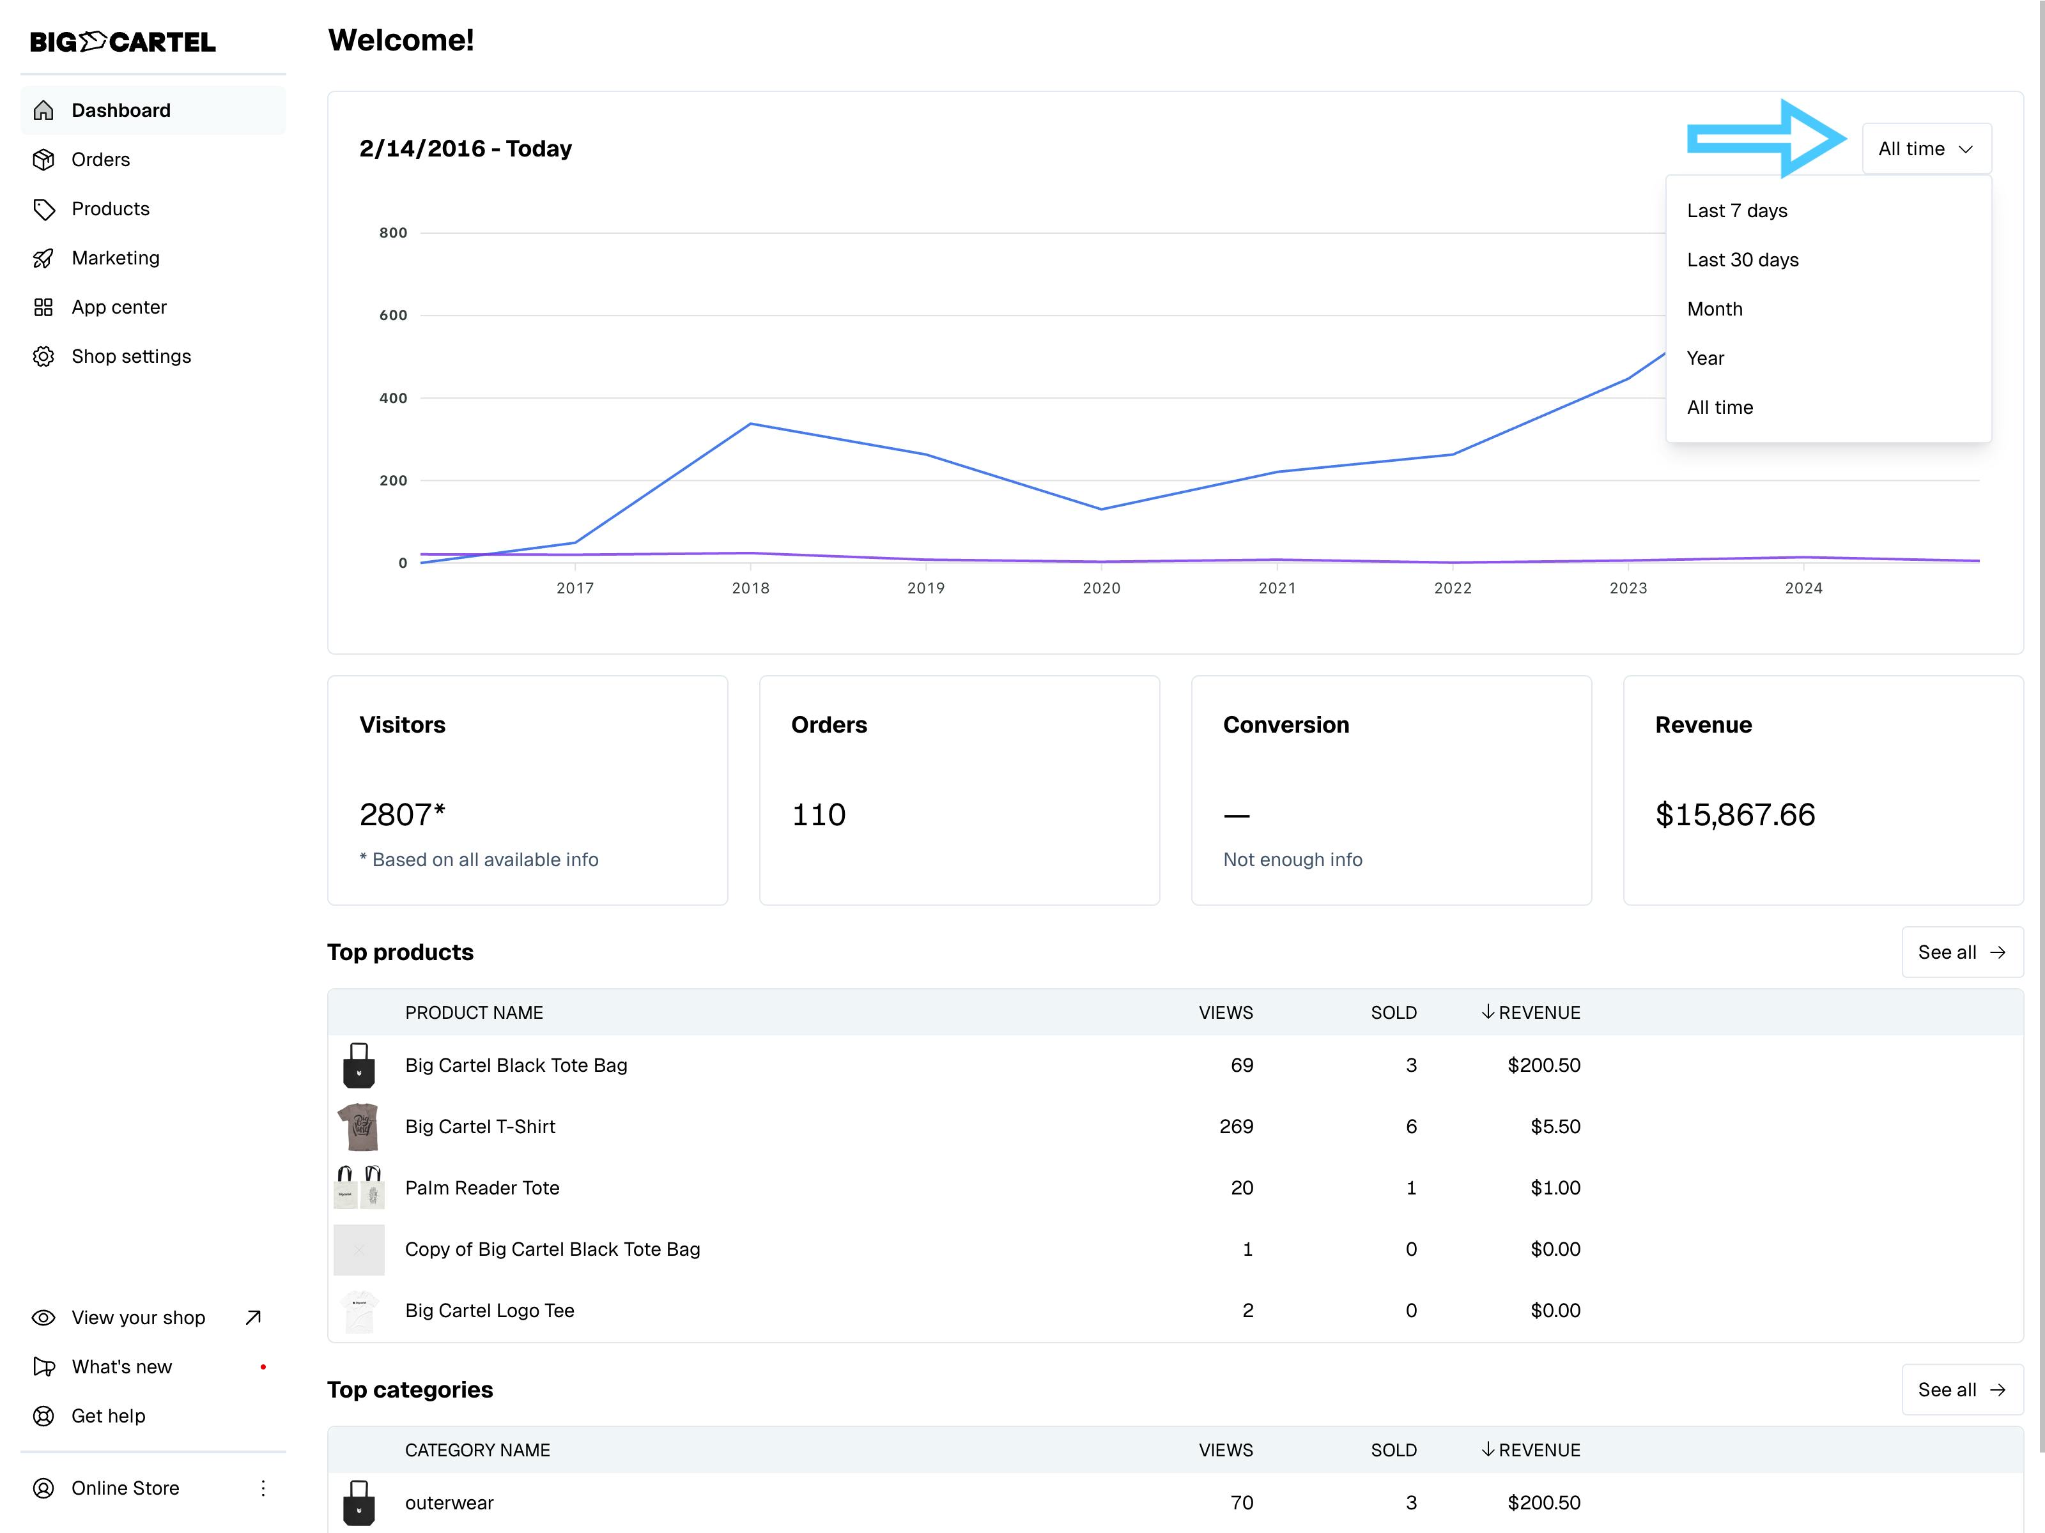Sort Top categories by CATEGORY NAME column

point(478,1450)
